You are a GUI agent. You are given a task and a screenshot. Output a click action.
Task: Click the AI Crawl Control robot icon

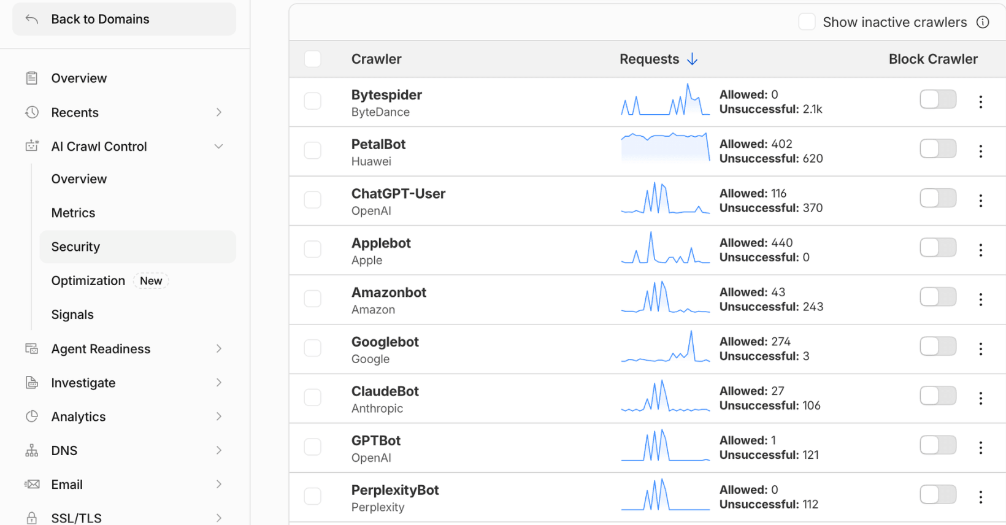(x=32, y=146)
